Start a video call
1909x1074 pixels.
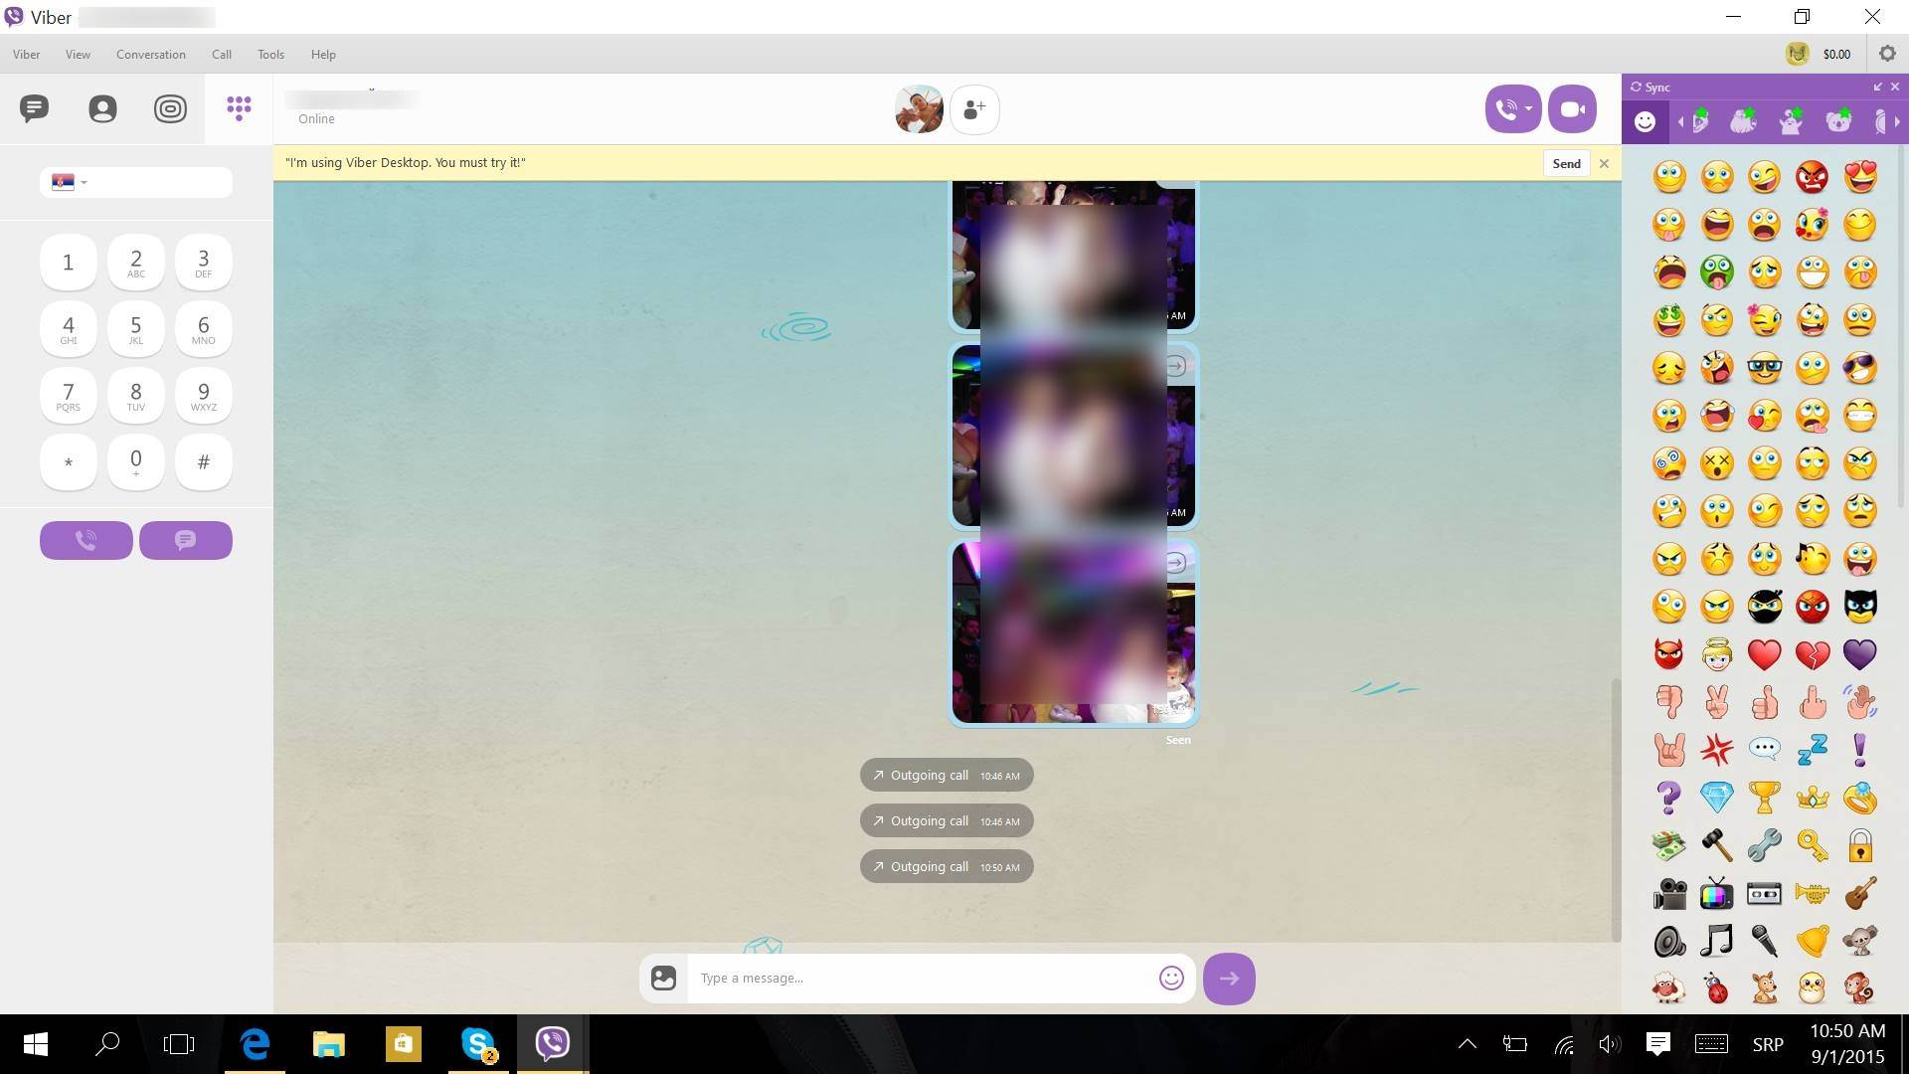coord(1572,109)
